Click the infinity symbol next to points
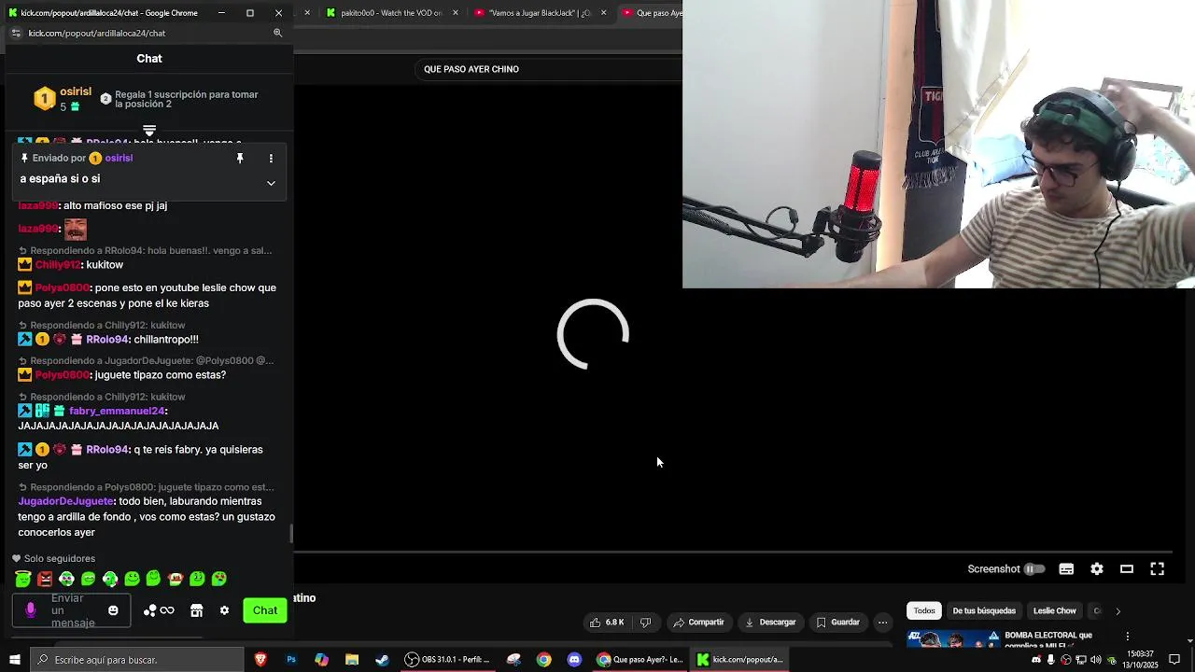1195x672 pixels. tap(167, 610)
